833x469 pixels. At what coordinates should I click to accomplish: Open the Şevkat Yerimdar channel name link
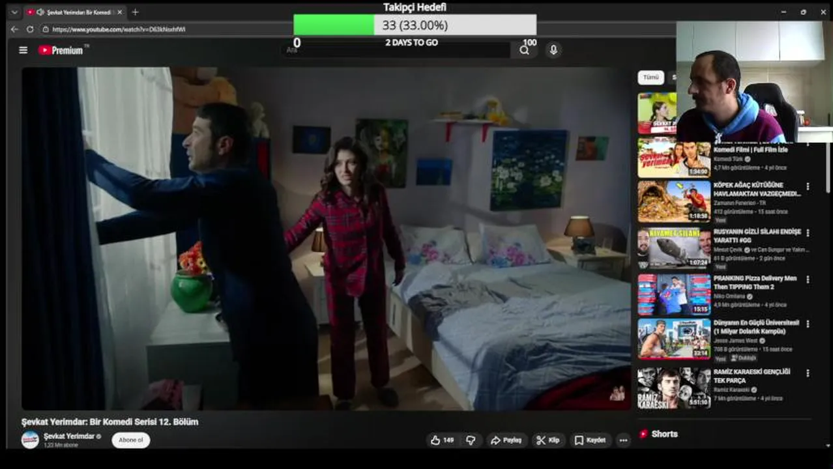point(69,436)
